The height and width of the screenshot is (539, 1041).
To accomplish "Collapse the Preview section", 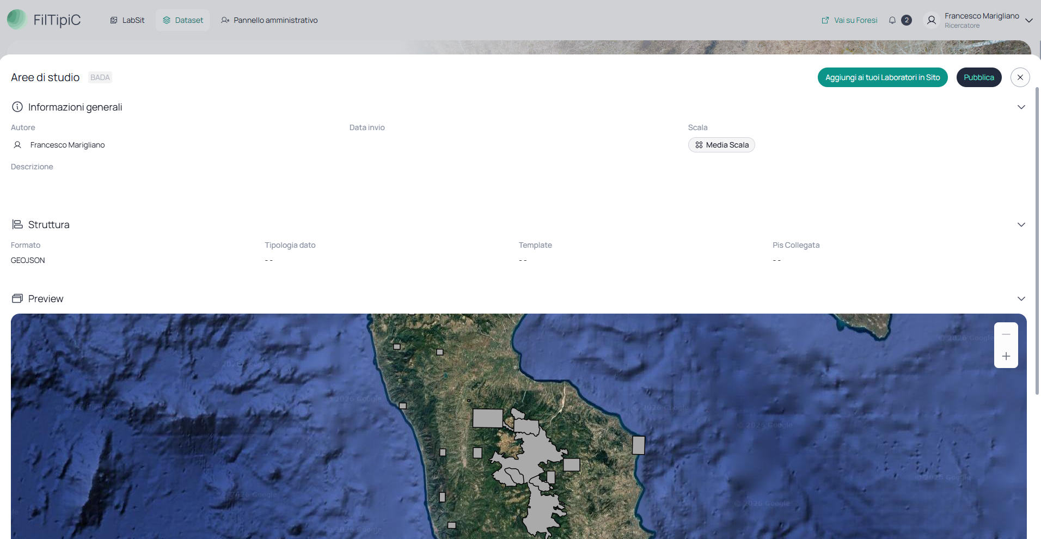I will 1021,298.
